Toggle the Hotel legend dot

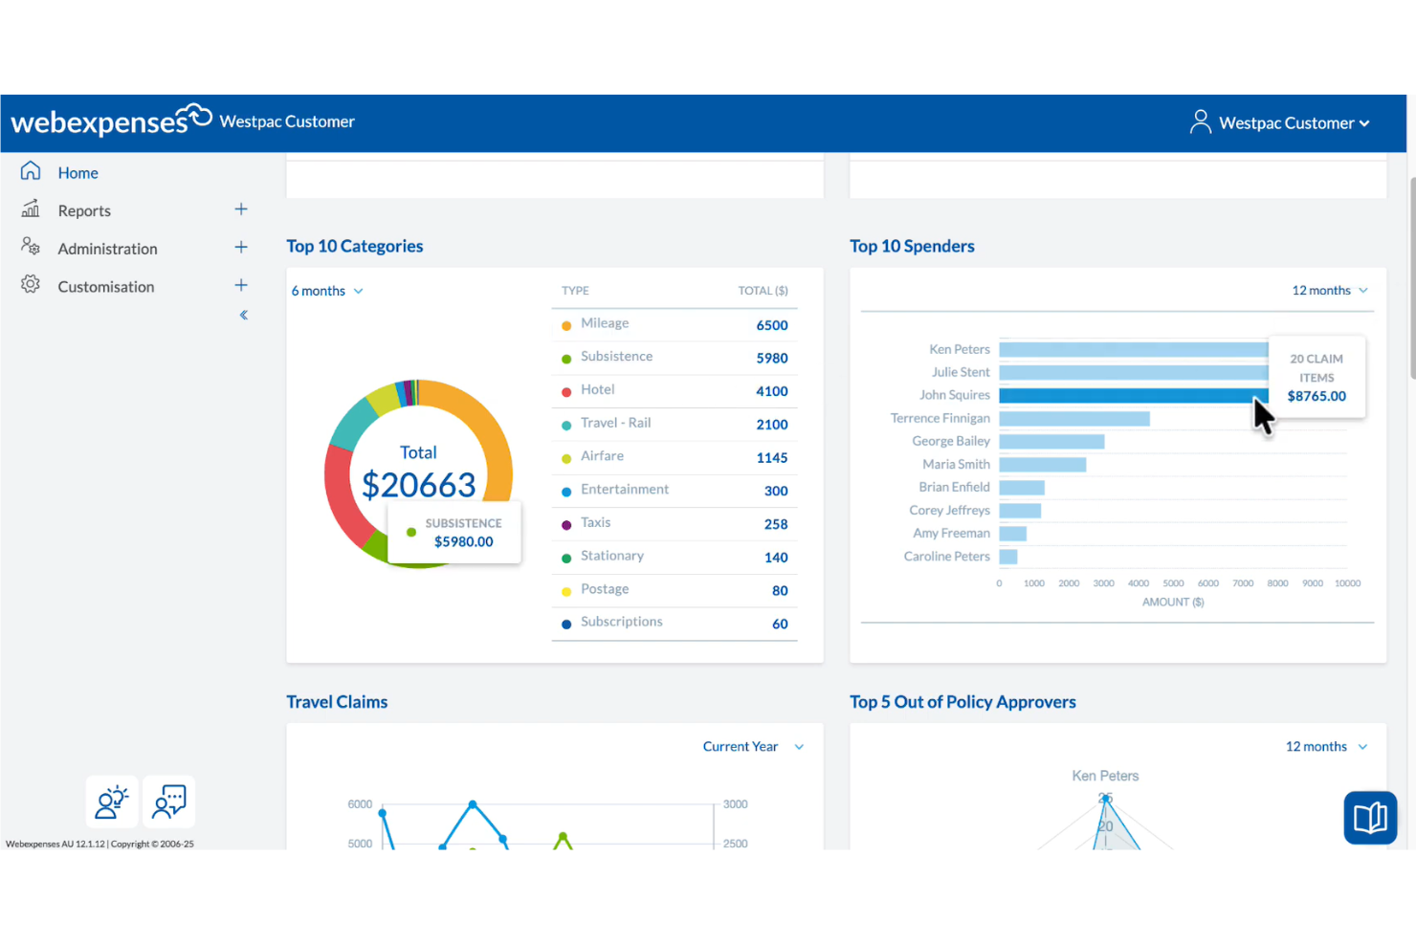pos(566,390)
